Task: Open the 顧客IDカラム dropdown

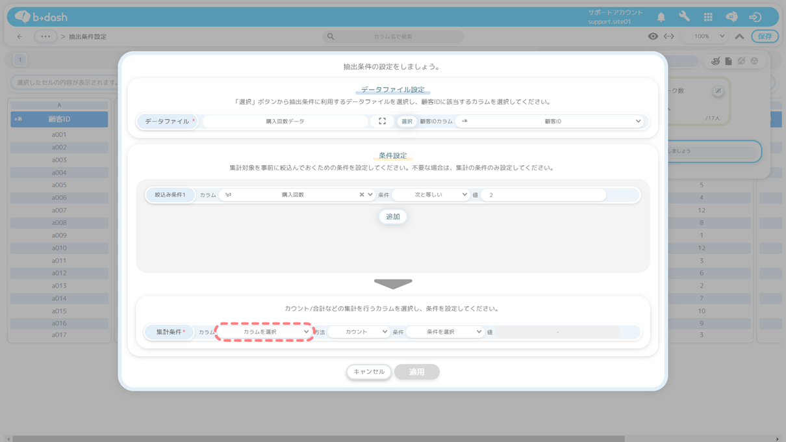Action: (x=550, y=122)
